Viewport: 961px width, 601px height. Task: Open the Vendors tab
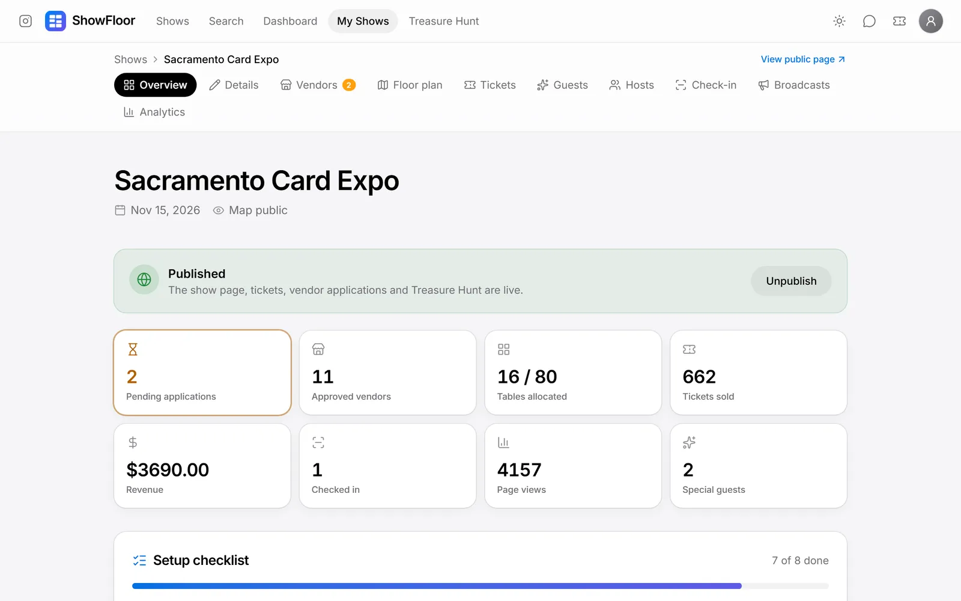pos(318,85)
